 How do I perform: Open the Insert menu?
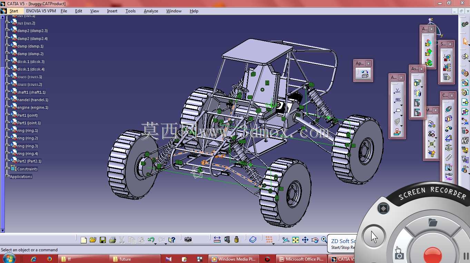pos(112,11)
